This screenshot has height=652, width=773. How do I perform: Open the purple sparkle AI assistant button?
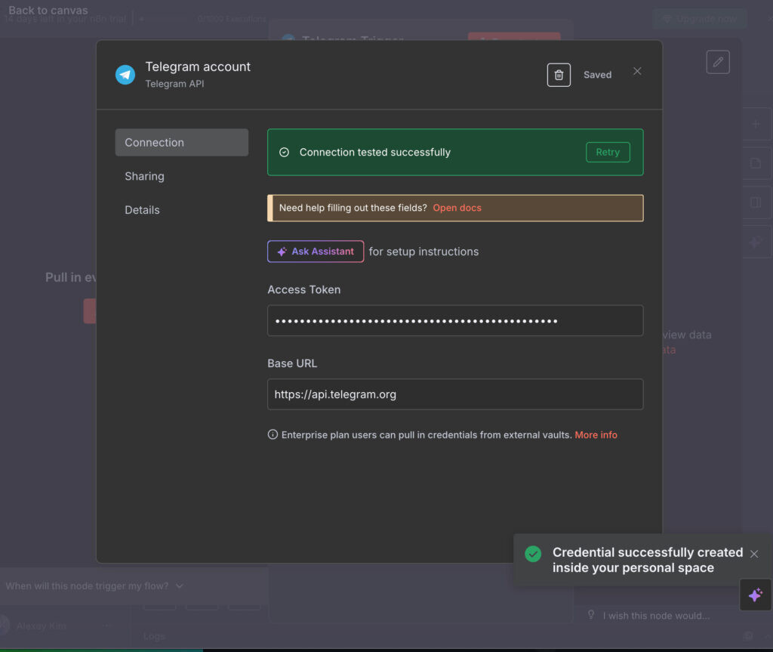755,595
